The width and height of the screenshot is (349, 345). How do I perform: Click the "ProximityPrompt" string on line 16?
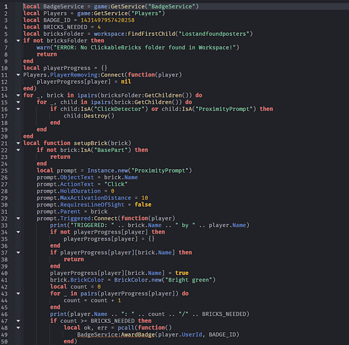click(x=224, y=109)
